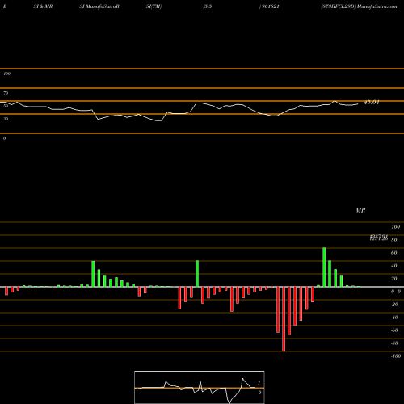Viewport: 404px width, 404px height.
Task: Select the tallest green histogram bar
Action: click(x=324, y=267)
